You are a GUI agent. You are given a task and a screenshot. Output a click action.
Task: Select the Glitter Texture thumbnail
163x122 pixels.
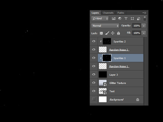click(103, 83)
